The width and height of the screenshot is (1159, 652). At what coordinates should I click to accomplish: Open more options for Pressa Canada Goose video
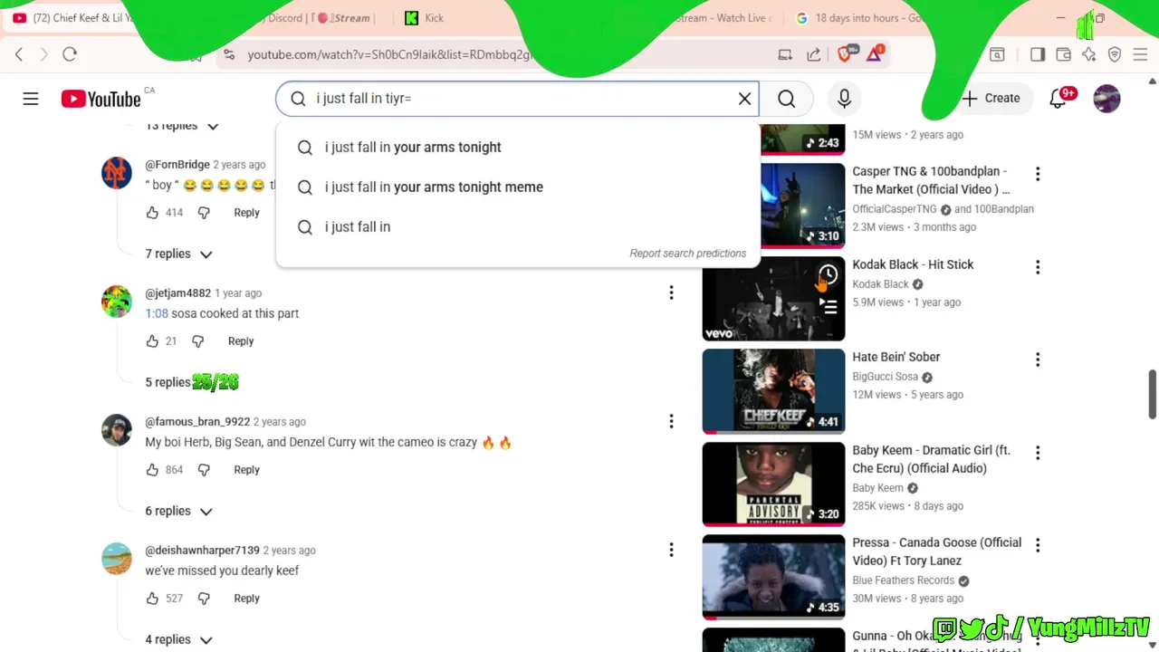(1038, 545)
